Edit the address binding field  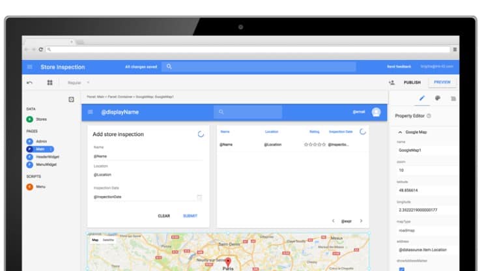(427, 250)
